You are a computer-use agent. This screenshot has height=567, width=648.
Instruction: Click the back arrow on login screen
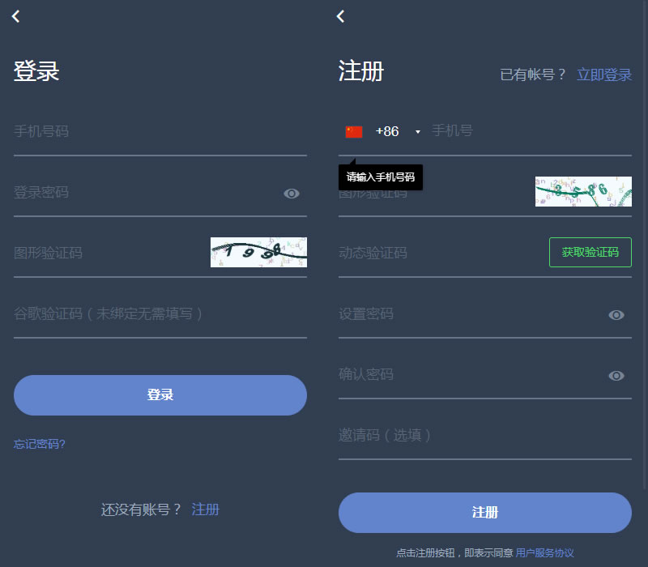tap(16, 16)
